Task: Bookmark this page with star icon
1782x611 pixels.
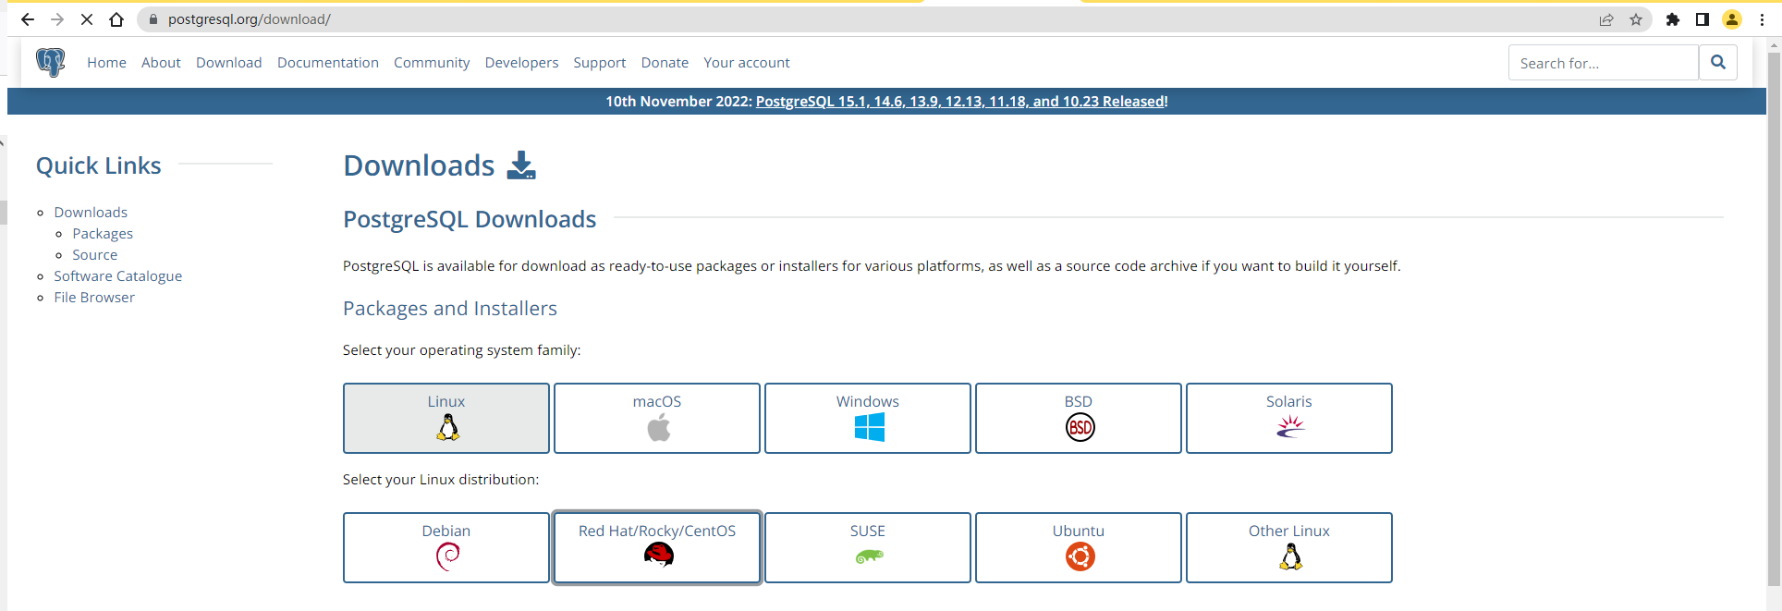Action: pyautogui.click(x=1636, y=19)
